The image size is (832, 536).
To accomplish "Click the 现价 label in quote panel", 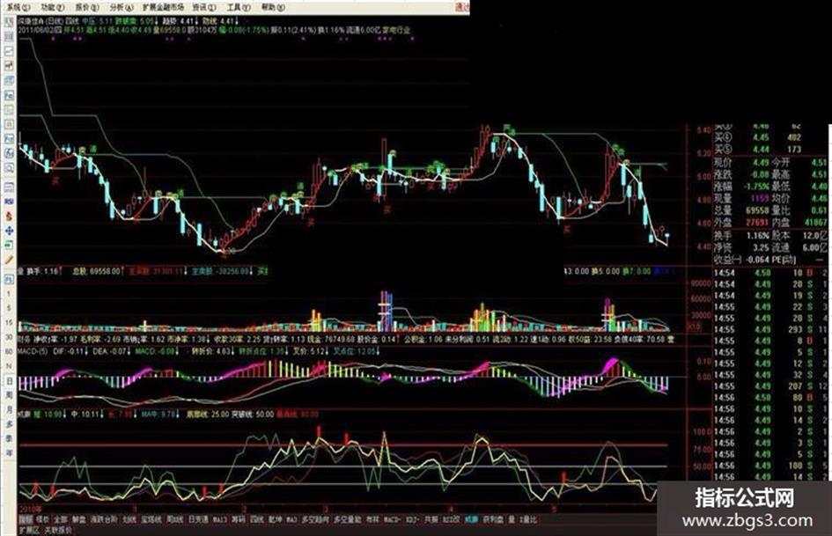I will coord(723,163).
